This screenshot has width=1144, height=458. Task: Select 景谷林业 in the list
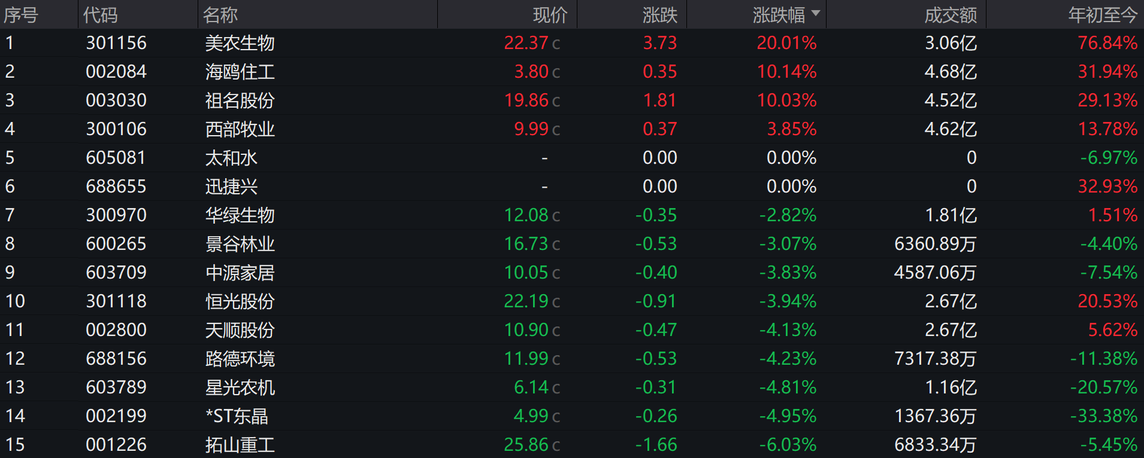[240, 244]
